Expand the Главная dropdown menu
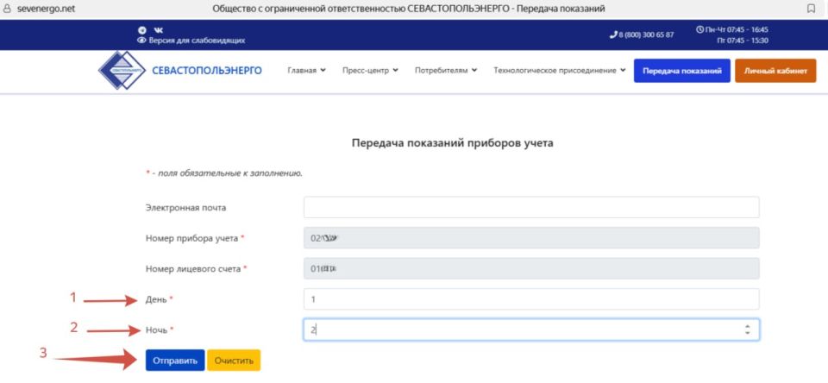Screen dimensions: 828x383 [x=306, y=71]
